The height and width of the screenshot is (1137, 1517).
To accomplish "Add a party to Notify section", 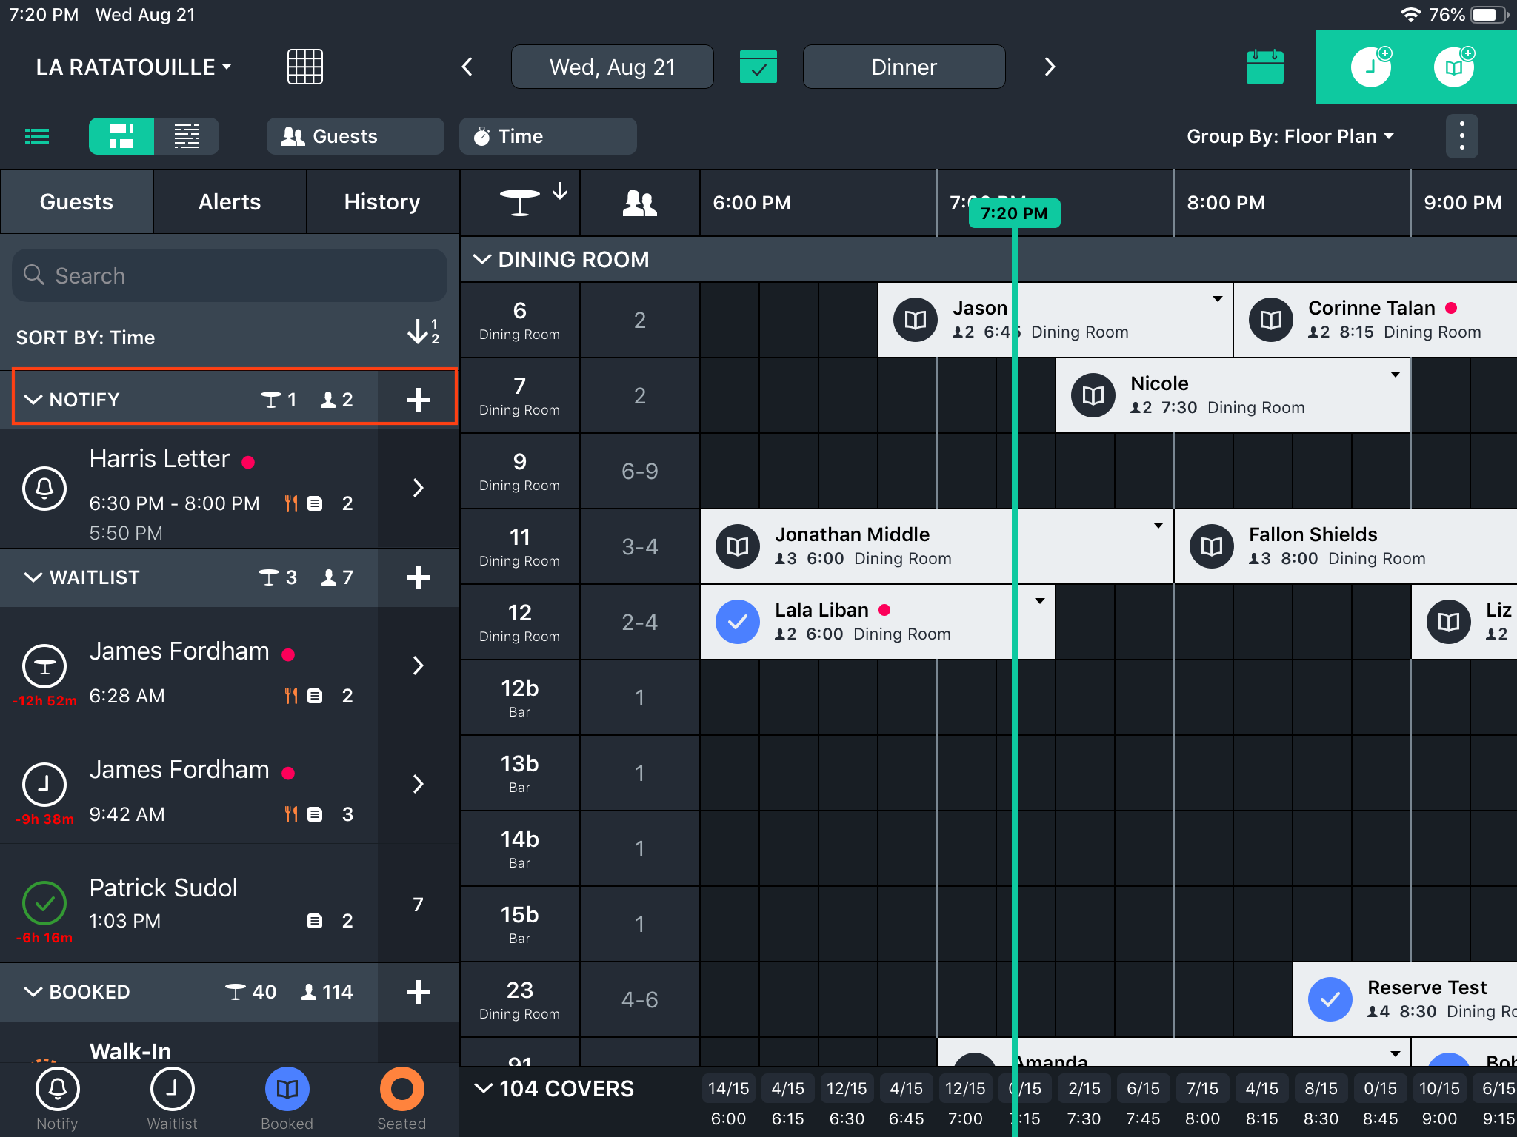I will coord(419,400).
